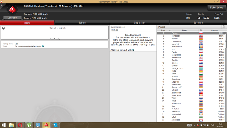Viewport: 227px width, 128px height.
Task: Open the Opera browser from the taskbar
Action: point(20,125)
